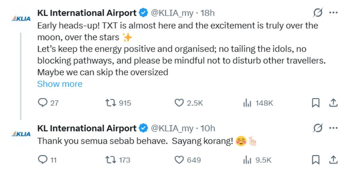The image size is (348, 171).
Task: Repost the 'Thank you semua' tweet
Action: pos(110,160)
